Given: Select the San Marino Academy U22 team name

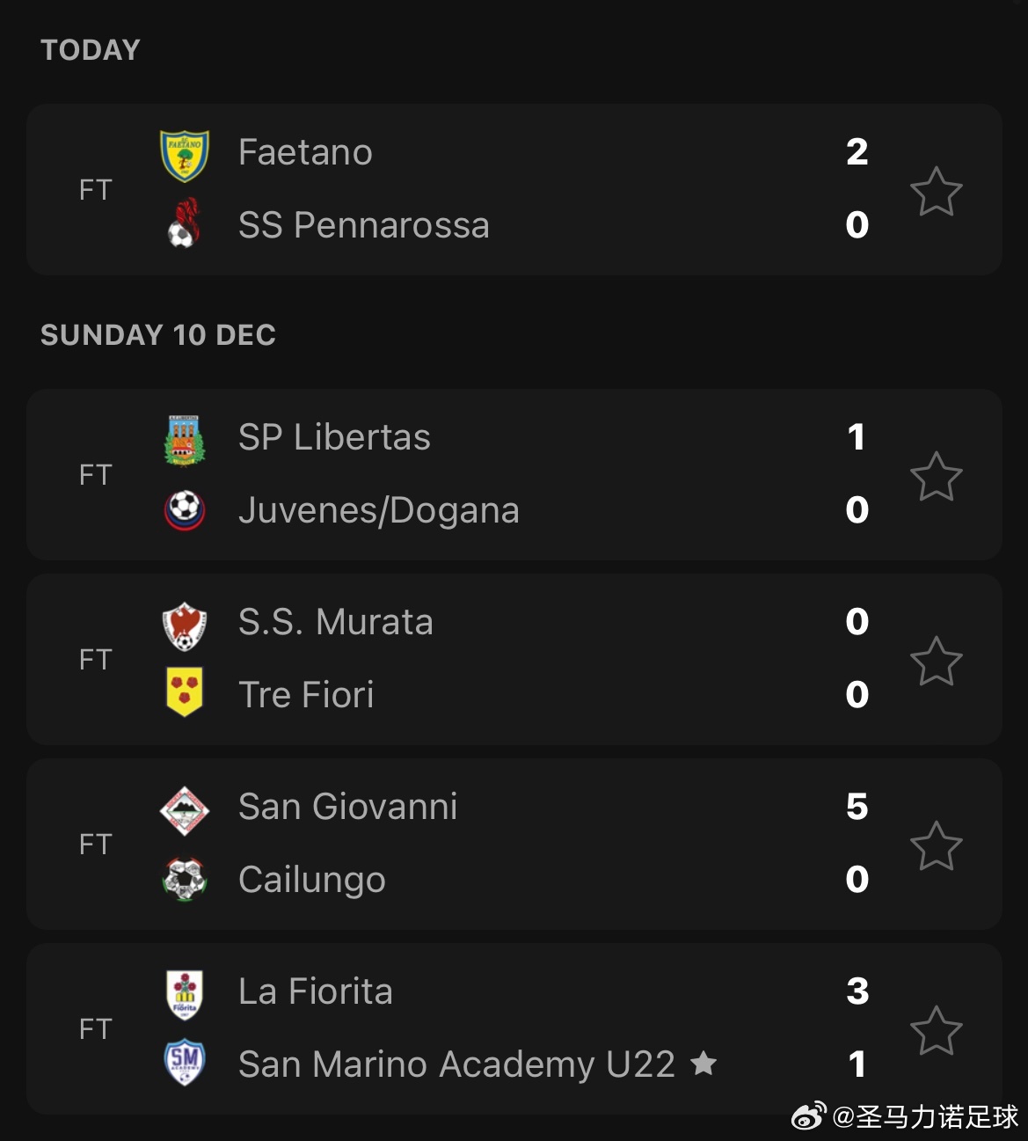Looking at the screenshot, I should (456, 1064).
